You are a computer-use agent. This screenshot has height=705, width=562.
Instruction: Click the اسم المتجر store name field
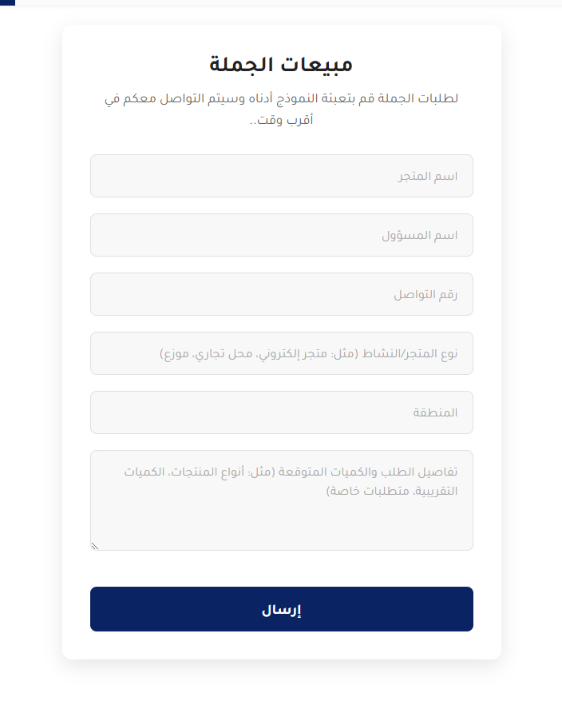point(282,176)
